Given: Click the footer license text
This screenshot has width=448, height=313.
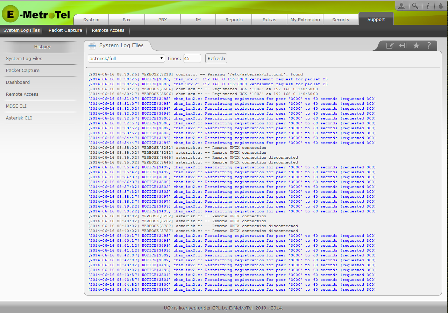Looking at the screenshot, I should tap(223, 308).
